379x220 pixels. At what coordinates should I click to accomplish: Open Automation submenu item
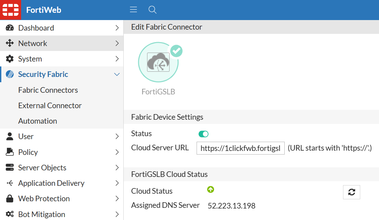point(38,121)
